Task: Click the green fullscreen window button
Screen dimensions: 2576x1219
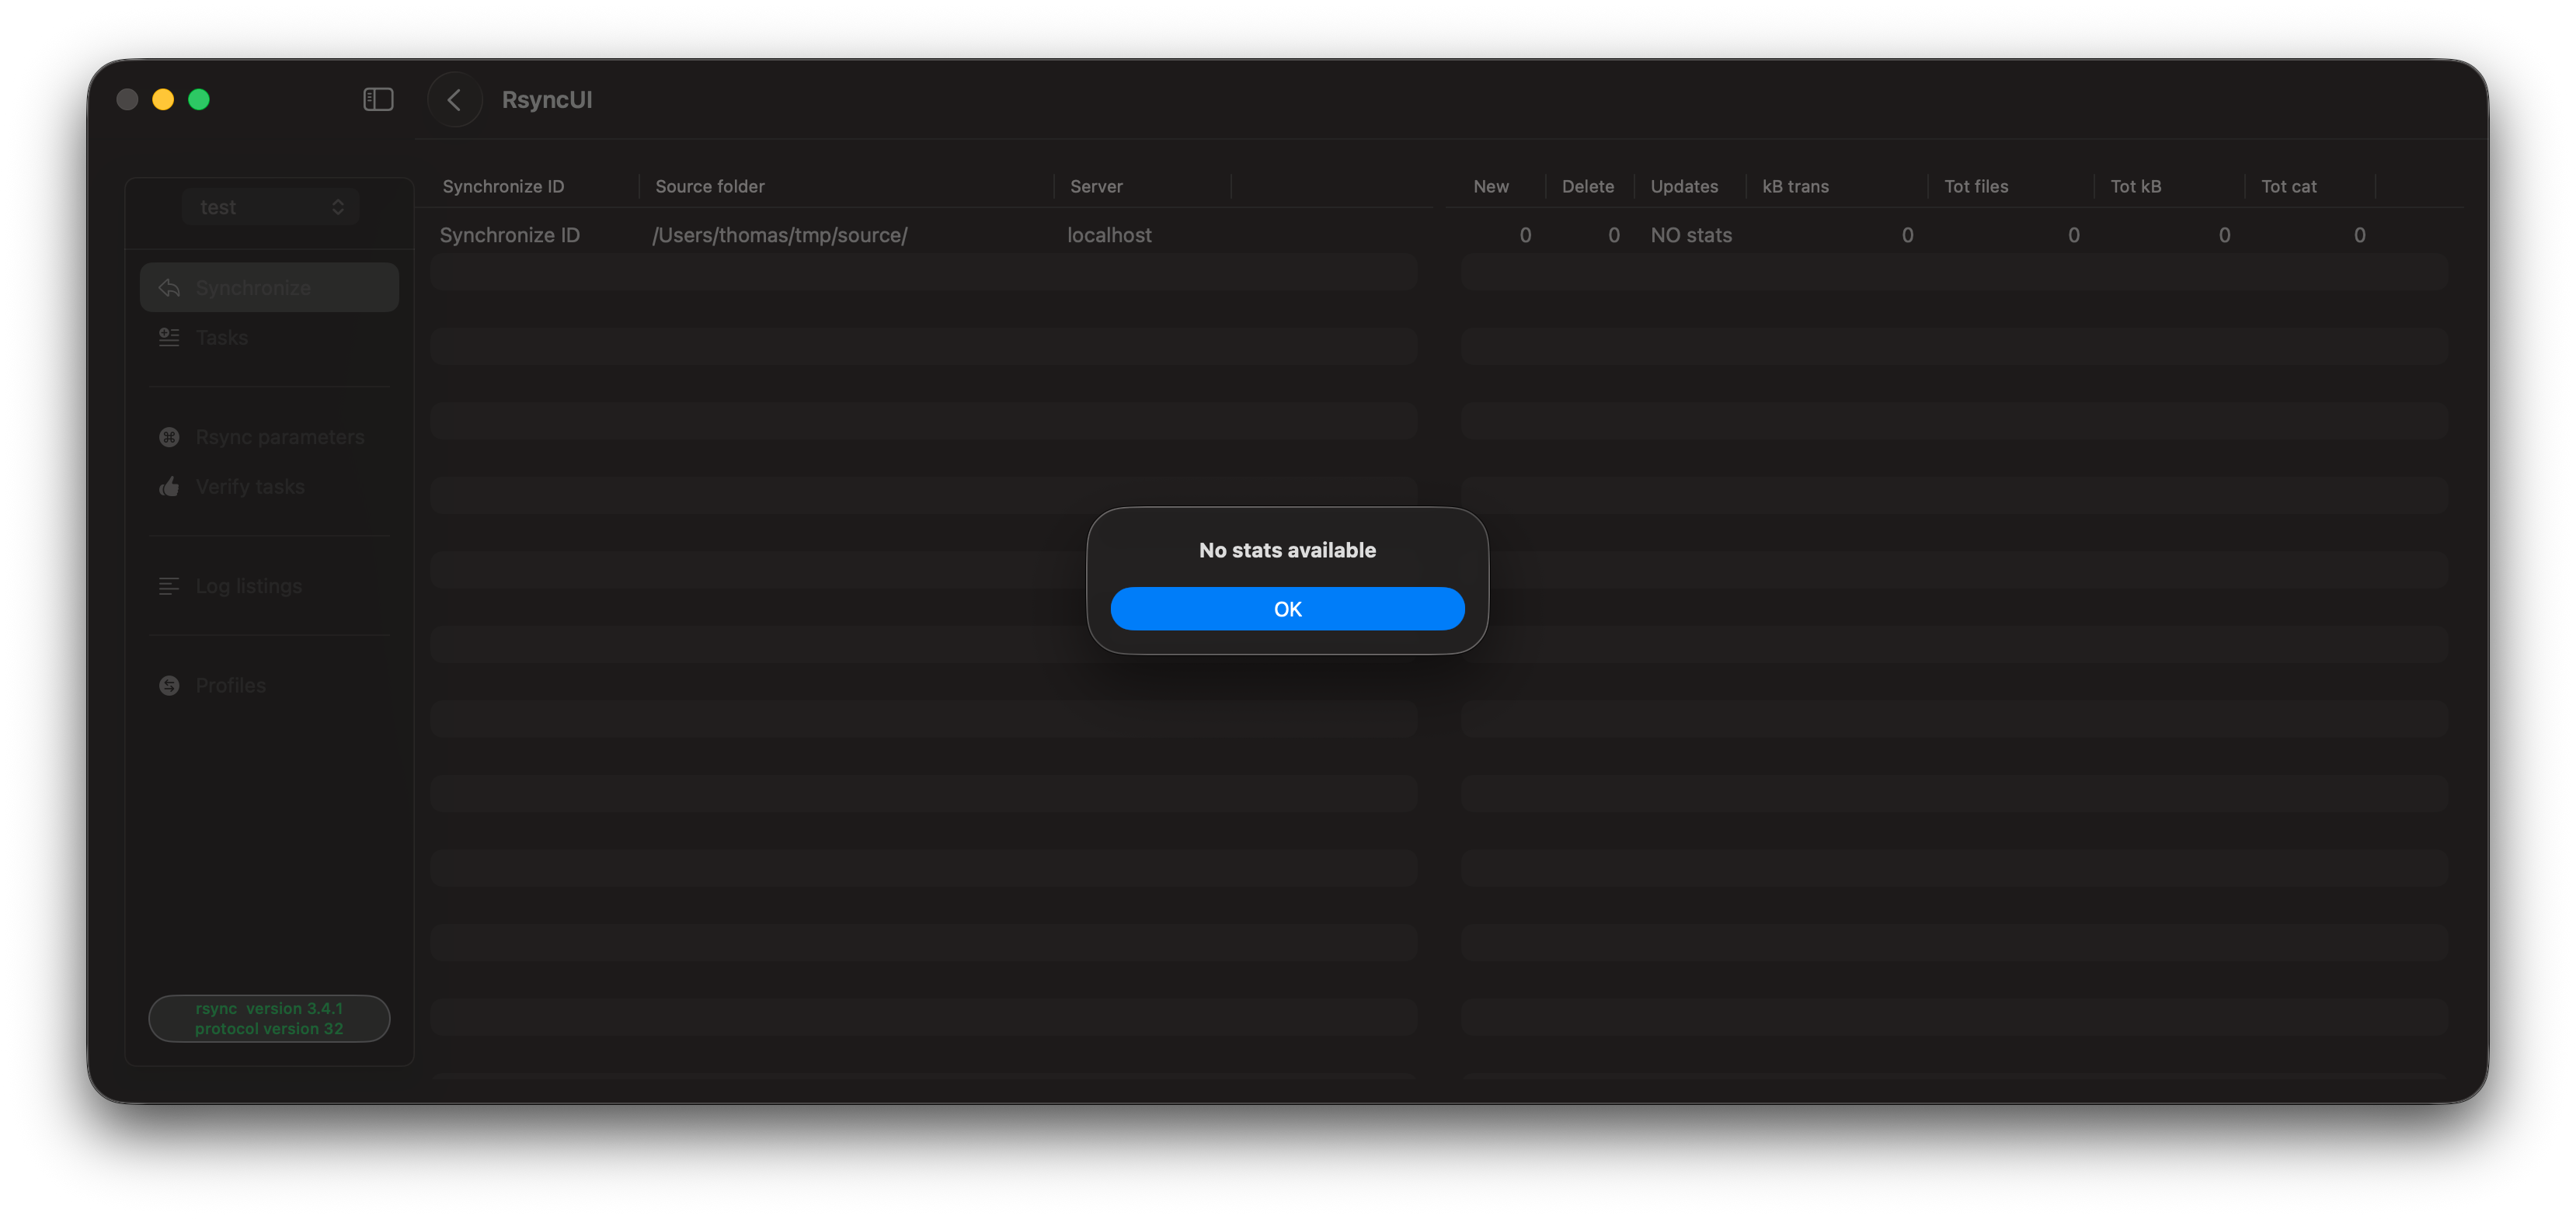Action: point(199,99)
